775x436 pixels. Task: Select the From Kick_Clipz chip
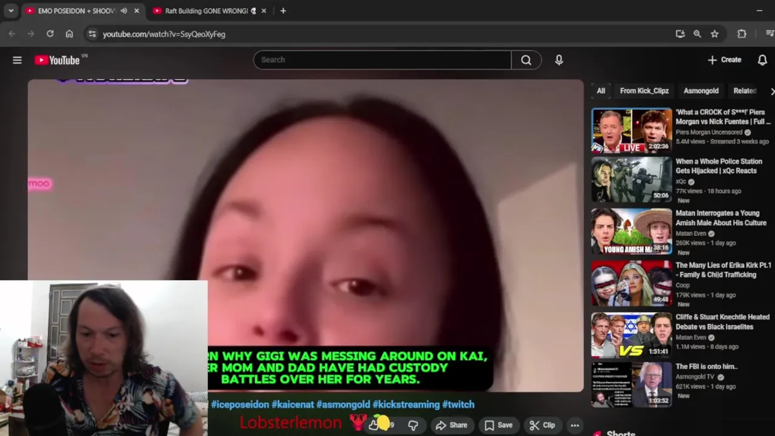point(644,91)
